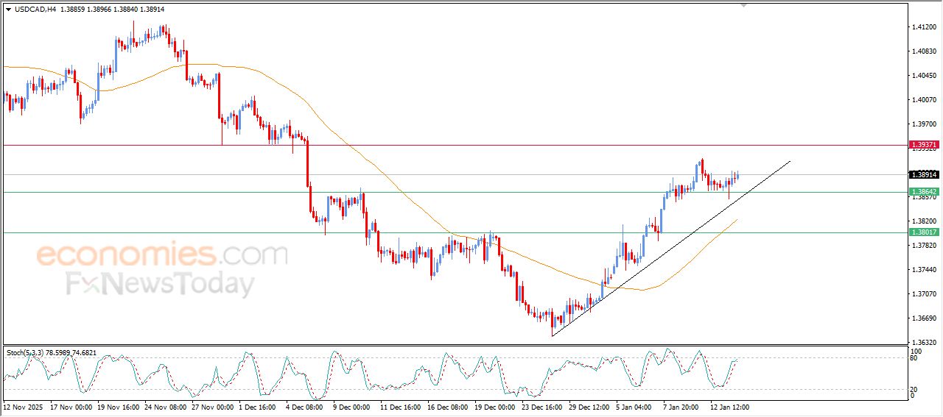
Task: Click the 12 Jan 12:00 time label
Action: tap(729, 407)
